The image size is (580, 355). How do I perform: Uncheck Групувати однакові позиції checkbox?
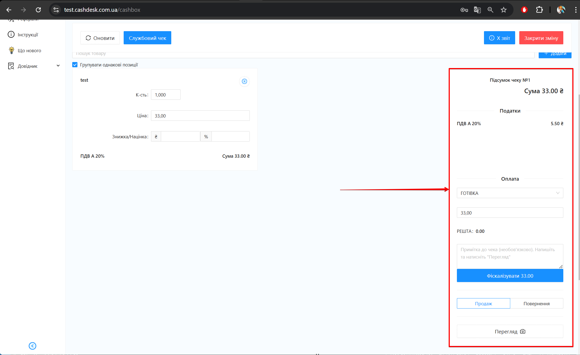pyautogui.click(x=75, y=65)
